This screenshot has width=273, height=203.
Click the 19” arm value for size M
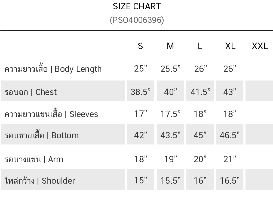170,159
